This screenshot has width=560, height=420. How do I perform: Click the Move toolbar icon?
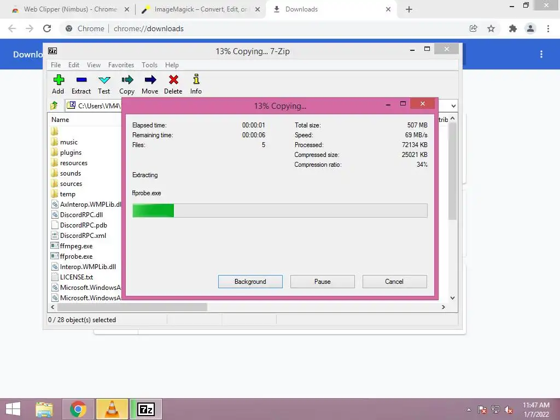click(150, 80)
